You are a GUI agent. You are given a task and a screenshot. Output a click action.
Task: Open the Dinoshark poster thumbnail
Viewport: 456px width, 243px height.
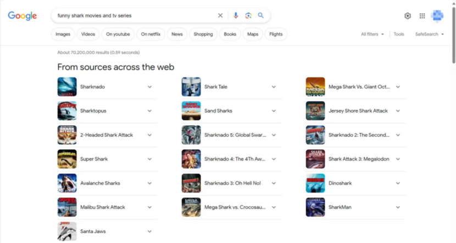coord(315,183)
